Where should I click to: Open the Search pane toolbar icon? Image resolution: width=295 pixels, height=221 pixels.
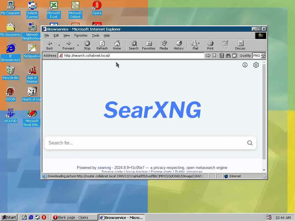pos(134,45)
